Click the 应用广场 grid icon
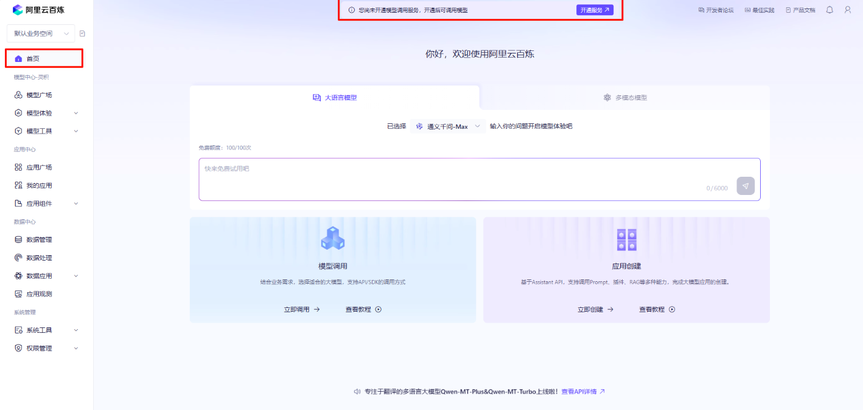 click(x=18, y=167)
